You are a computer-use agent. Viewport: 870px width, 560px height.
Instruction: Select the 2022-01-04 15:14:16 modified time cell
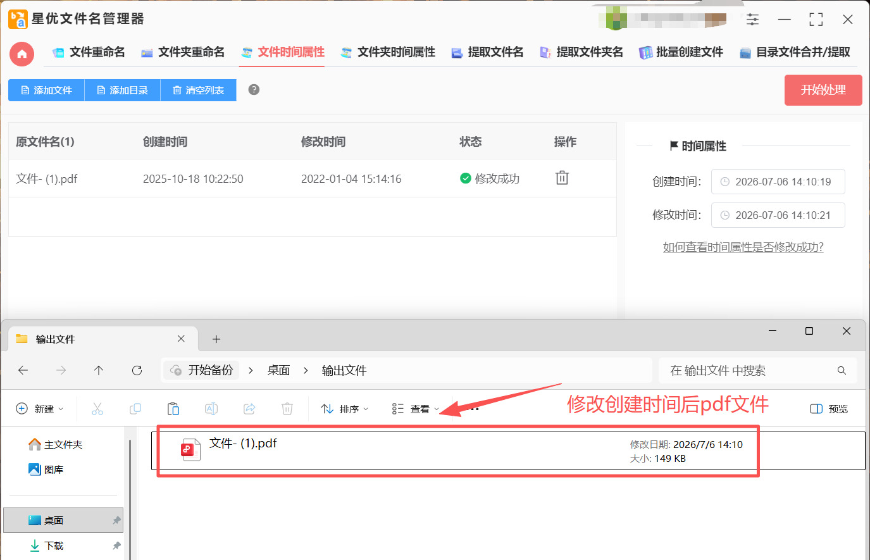[x=351, y=179]
